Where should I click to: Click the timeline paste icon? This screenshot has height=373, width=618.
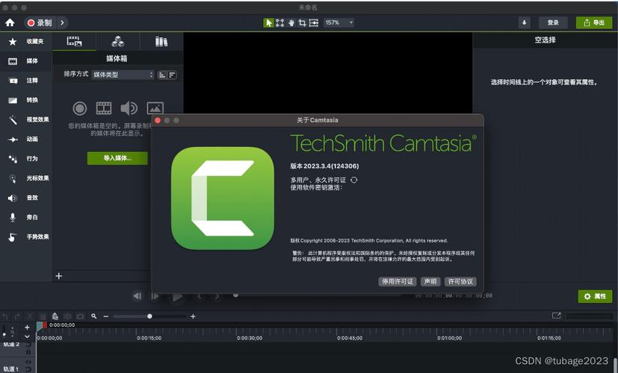55,316
